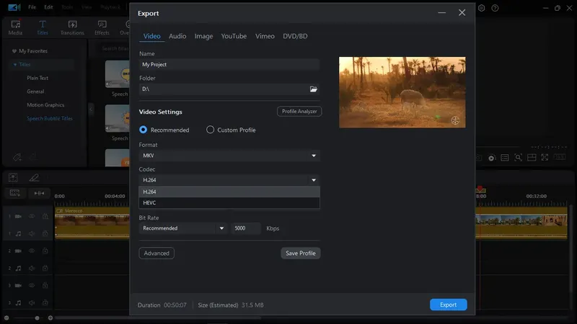The image size is (577, 324).
Task: Click the add tracks icon in the timeline
Action: pos(14,193)
